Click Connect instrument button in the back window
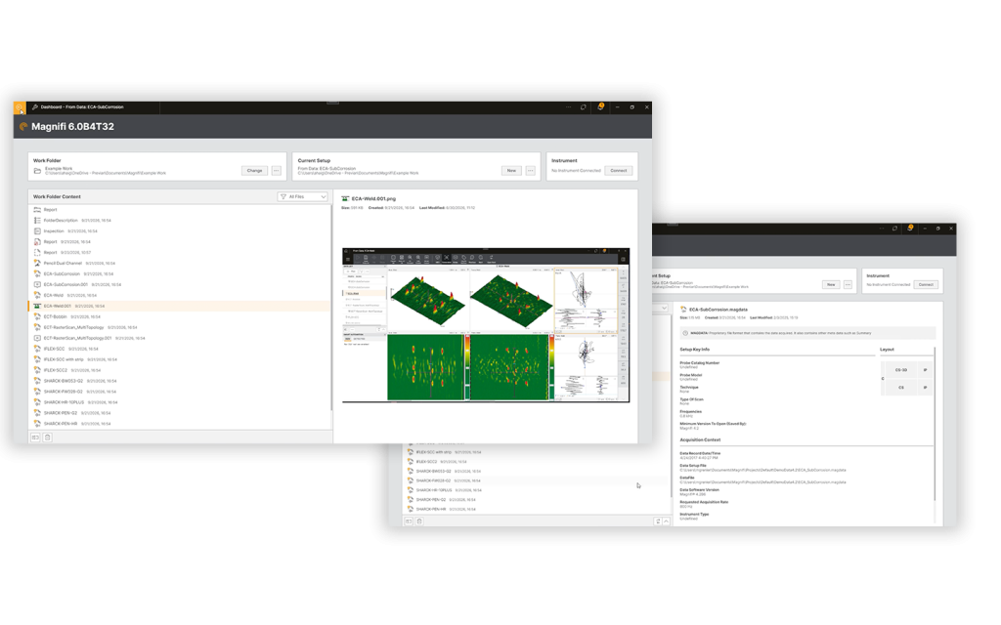1001x625 pixels. click(926, 284)
